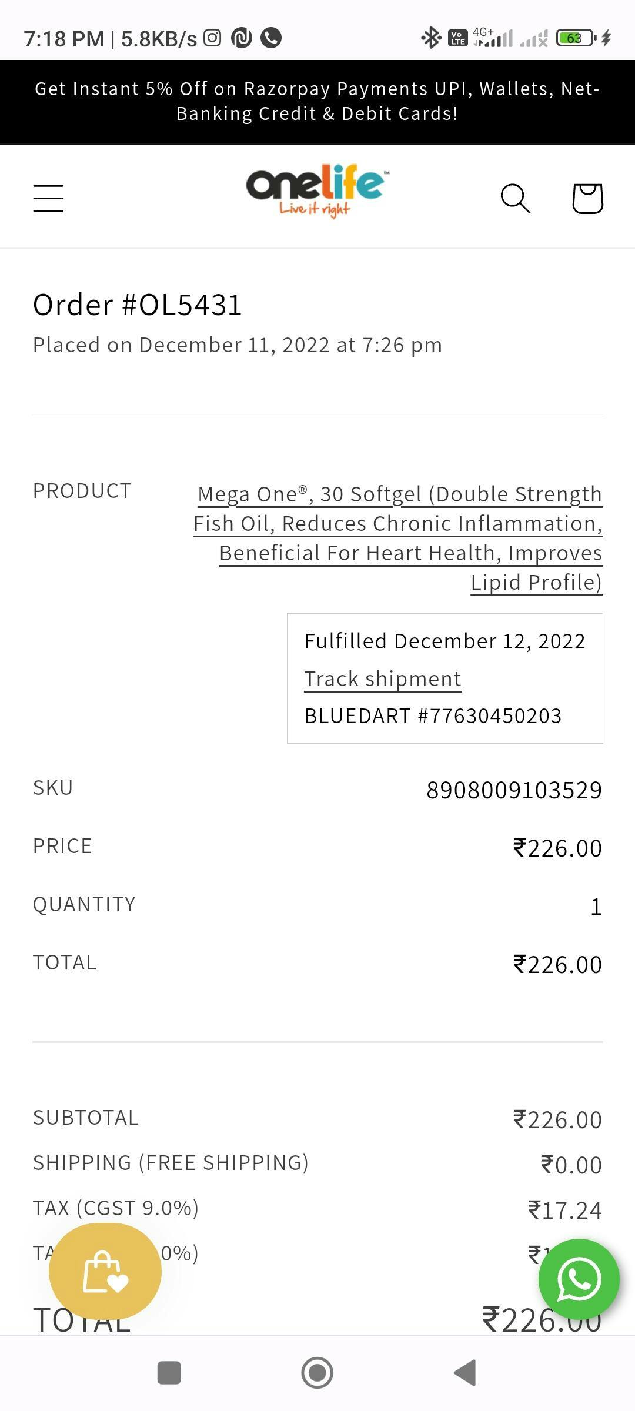The width and height of the screenshot is (635, 1411).
Task: Tap the Razorpay 5% off announcement banner
Action: coord(317,101)
